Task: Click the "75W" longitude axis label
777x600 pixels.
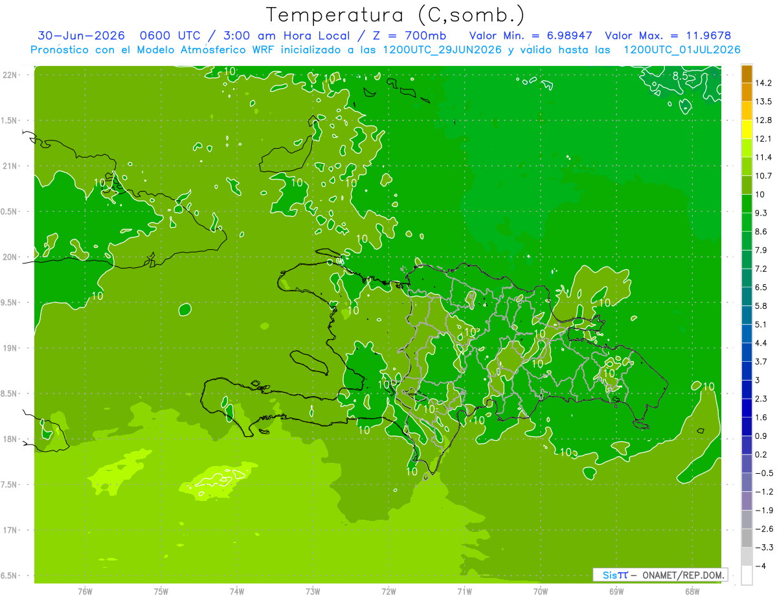Action: coord(161,592)
